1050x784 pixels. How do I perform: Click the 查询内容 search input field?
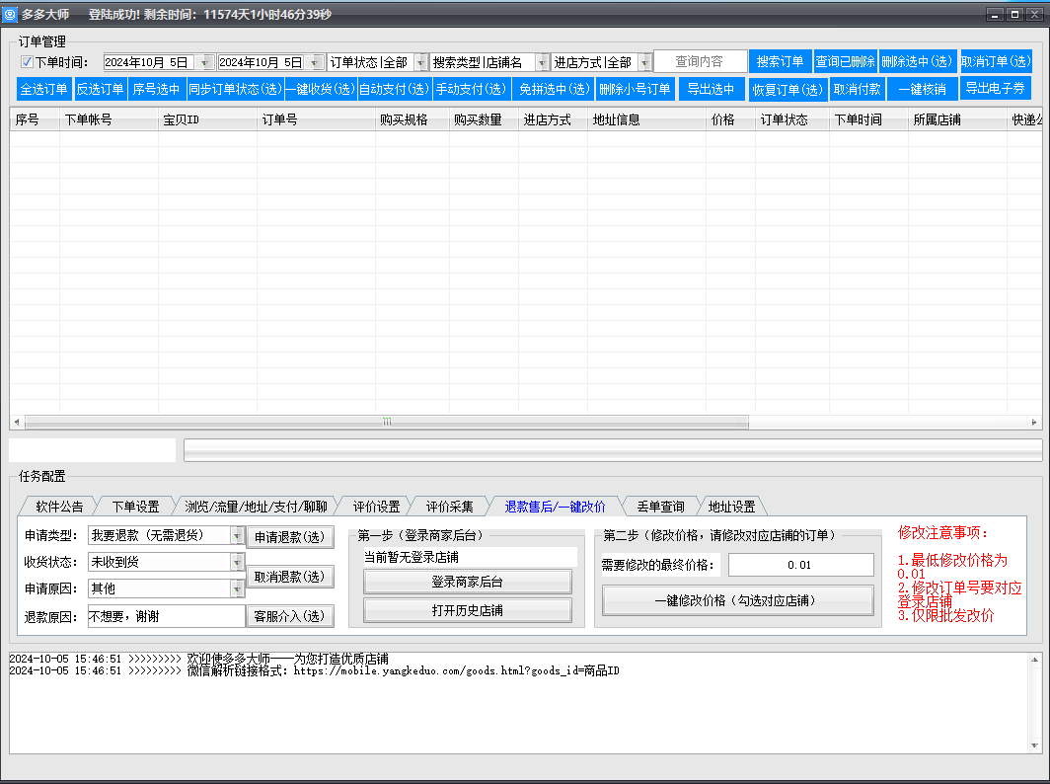click(700, 61)
